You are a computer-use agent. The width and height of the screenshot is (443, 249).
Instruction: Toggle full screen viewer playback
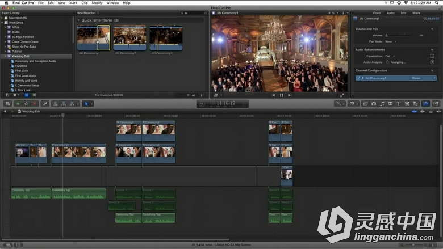point(342,95)
